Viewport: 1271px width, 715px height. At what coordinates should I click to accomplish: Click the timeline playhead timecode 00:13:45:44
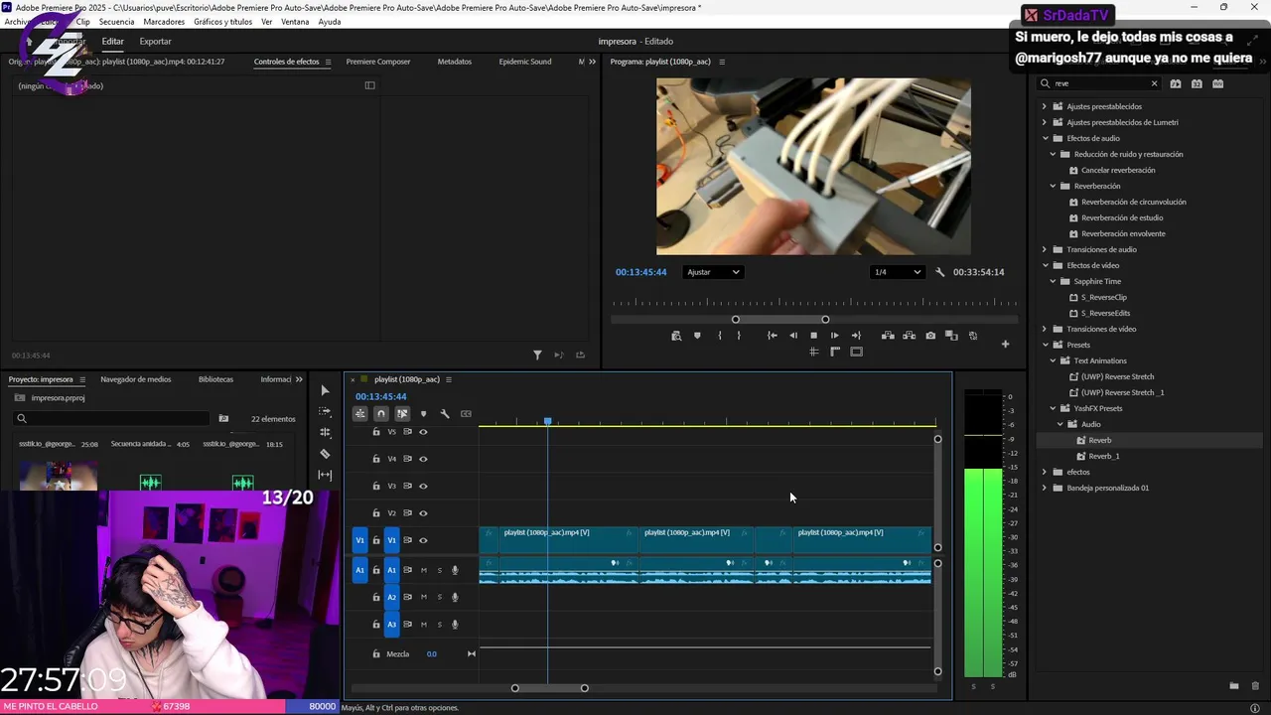tap(381, 396)
